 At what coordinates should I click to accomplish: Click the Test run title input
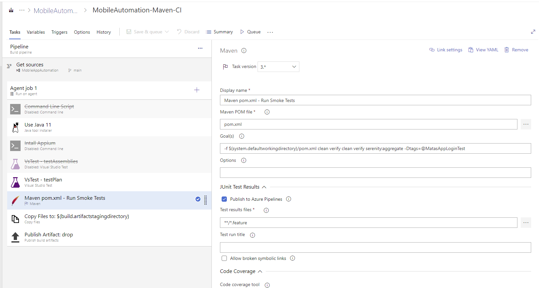coord(375,247)
